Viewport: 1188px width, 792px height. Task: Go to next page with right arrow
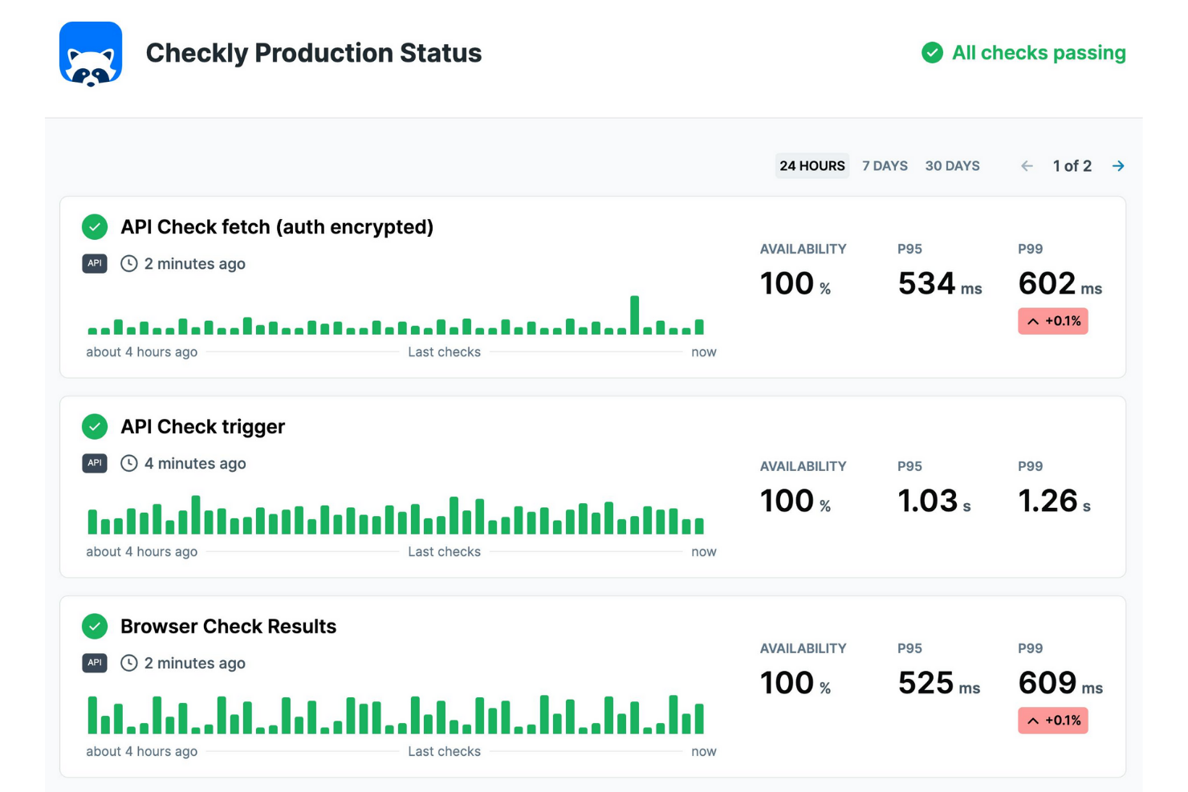tap(1118, 166)
